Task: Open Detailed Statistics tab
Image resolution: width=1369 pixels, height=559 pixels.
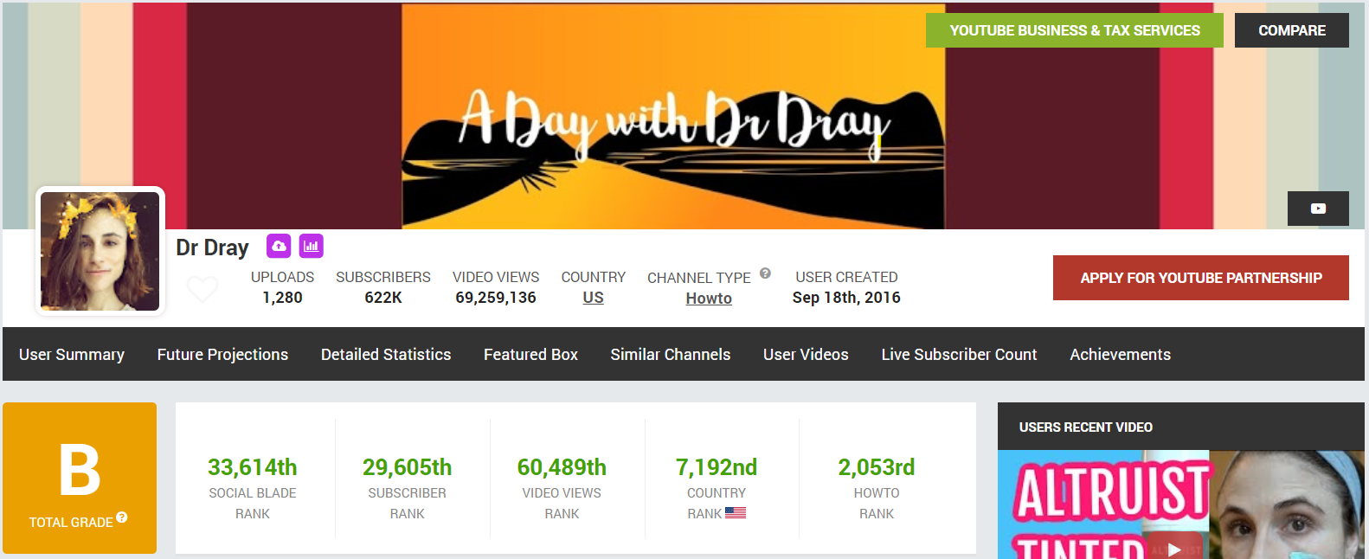Action: pyautogui.click(x=386, y=355)
